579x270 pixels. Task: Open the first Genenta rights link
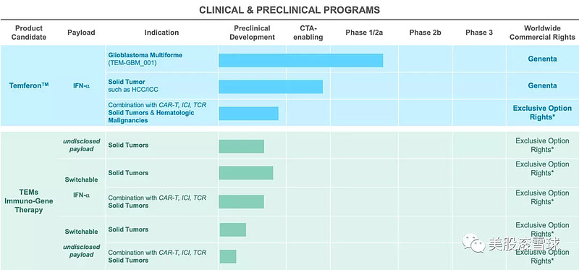[x=542, y=59]
